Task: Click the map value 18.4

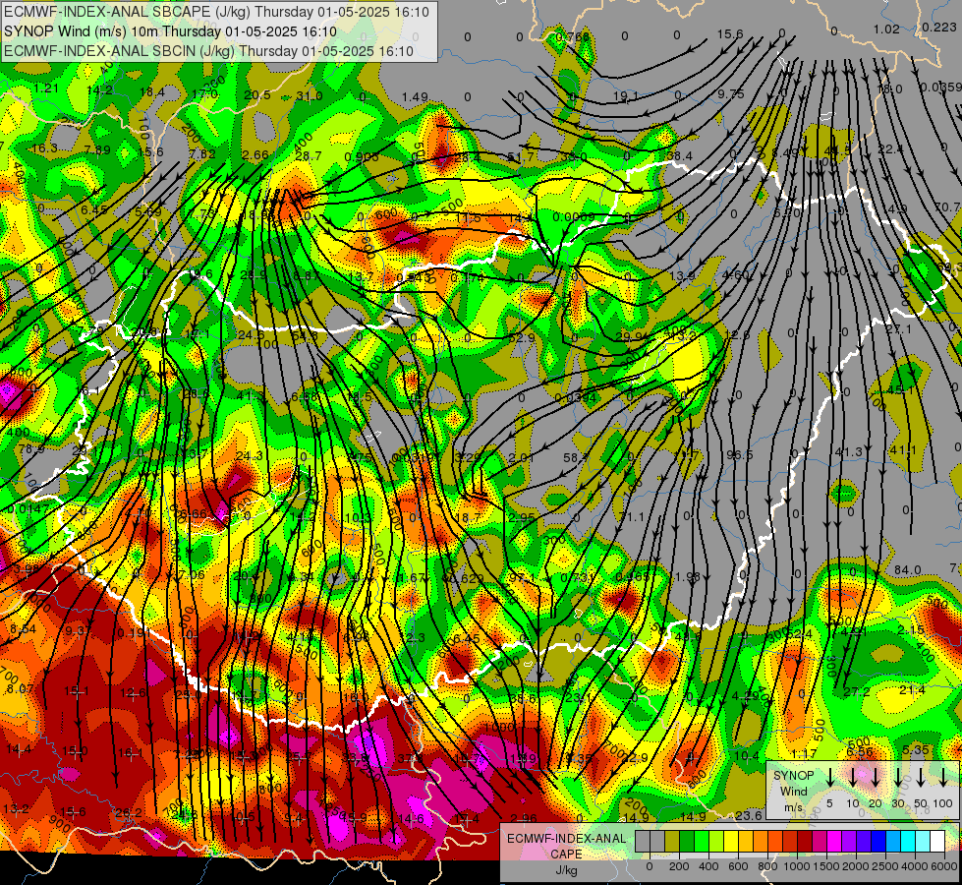Action: tap(152, 92)
